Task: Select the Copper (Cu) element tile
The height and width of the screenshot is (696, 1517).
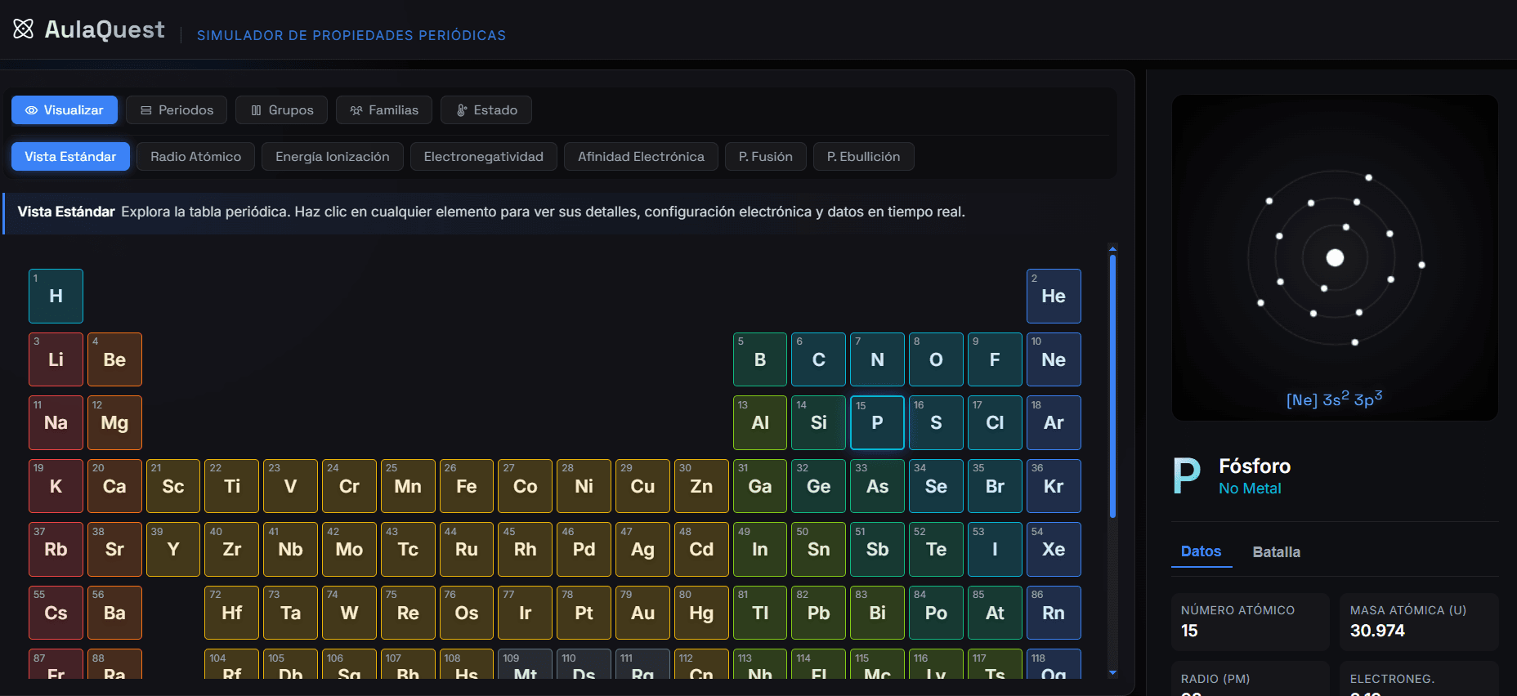Action: pos(642,486)
